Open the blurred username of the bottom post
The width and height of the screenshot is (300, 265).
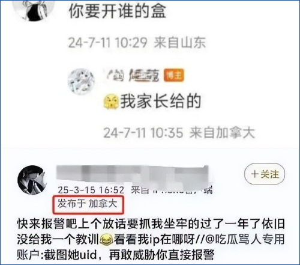133,175
